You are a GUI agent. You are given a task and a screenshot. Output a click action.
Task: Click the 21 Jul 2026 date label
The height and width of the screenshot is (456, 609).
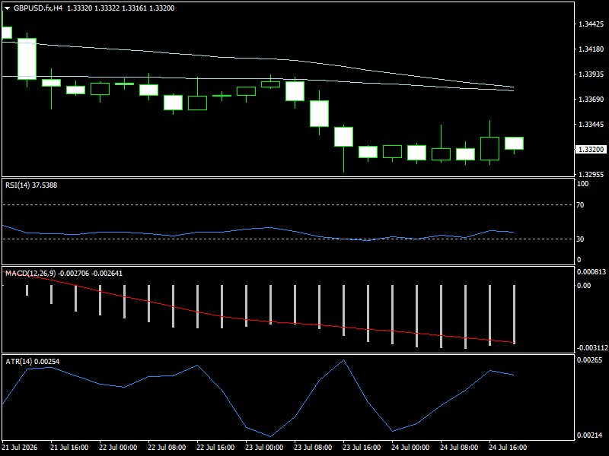[x=20, y=447]
